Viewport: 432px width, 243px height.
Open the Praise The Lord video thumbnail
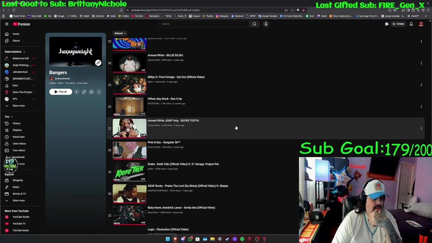click(130, 193)
